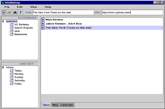165x109 pixels.
Task: Select the Java folder label
Action: (x=17, y=31)
